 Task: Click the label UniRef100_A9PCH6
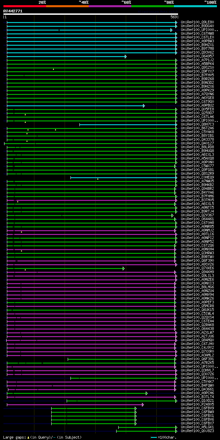click(x=197, y=393)
